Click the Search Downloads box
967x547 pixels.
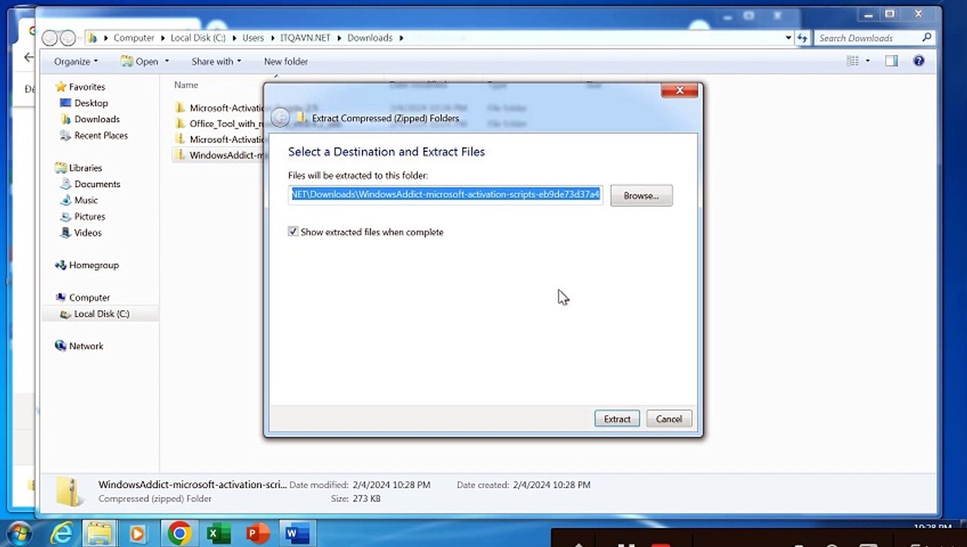point(874,38)
